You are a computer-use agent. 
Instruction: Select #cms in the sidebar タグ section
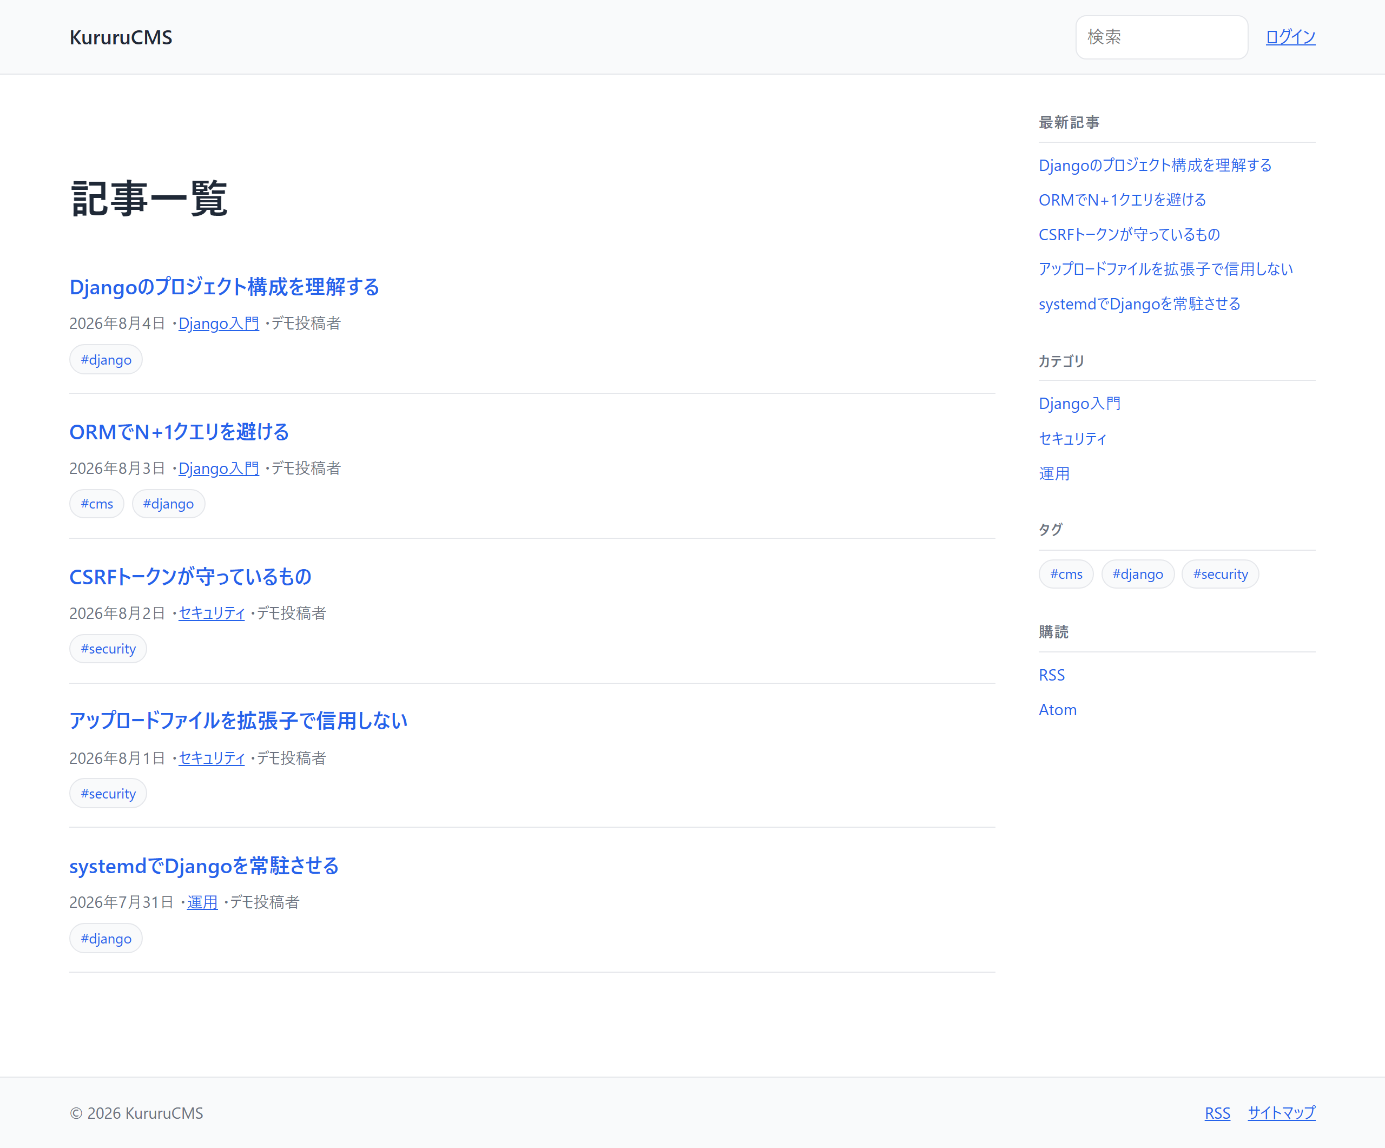point(1066,575)
